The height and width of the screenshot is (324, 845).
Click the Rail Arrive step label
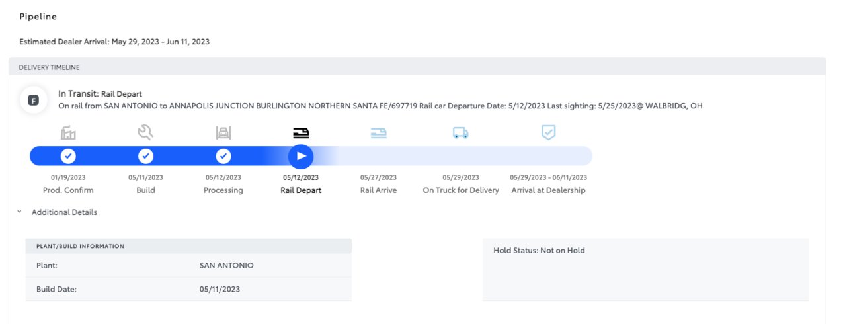(378, 190)
